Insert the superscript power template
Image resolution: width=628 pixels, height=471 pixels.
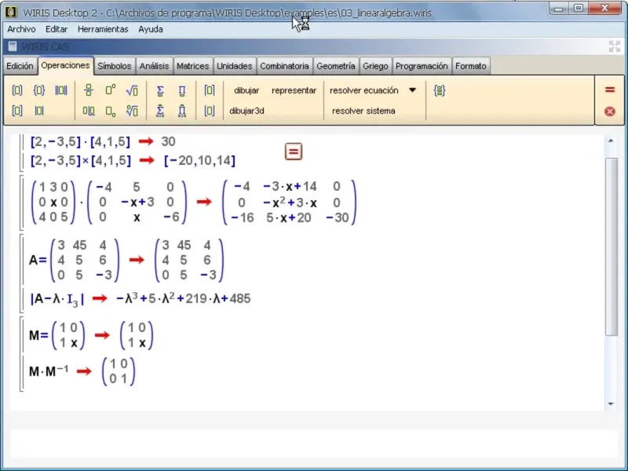tap(111, 89)
